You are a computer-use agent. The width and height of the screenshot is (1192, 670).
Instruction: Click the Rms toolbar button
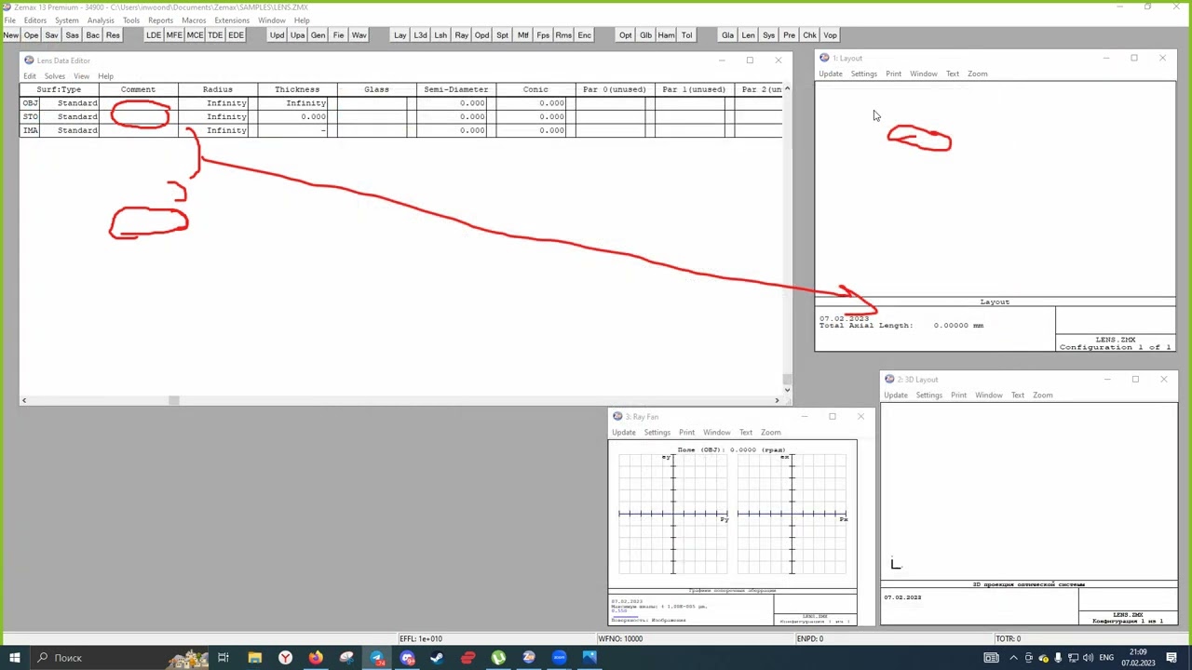click(x=564, y=35)
